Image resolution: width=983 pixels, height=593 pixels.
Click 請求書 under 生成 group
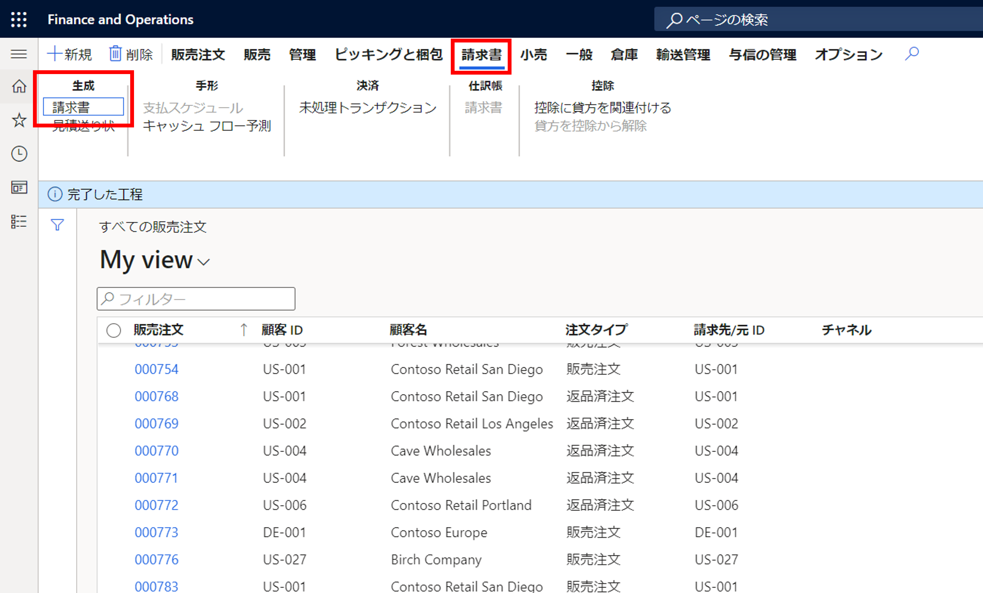click(83, 107)
